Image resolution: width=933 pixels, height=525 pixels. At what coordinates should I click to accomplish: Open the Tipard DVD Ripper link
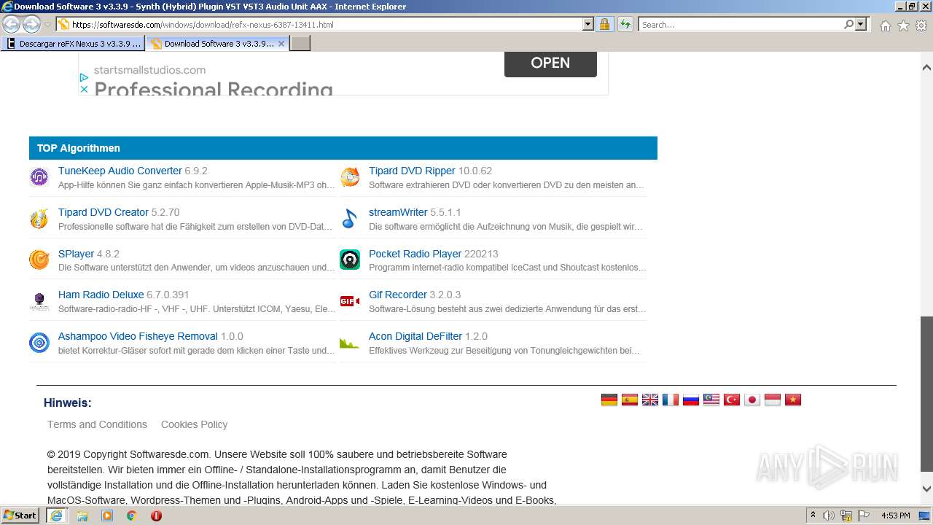pyautogui.click(x=412, y=171)
